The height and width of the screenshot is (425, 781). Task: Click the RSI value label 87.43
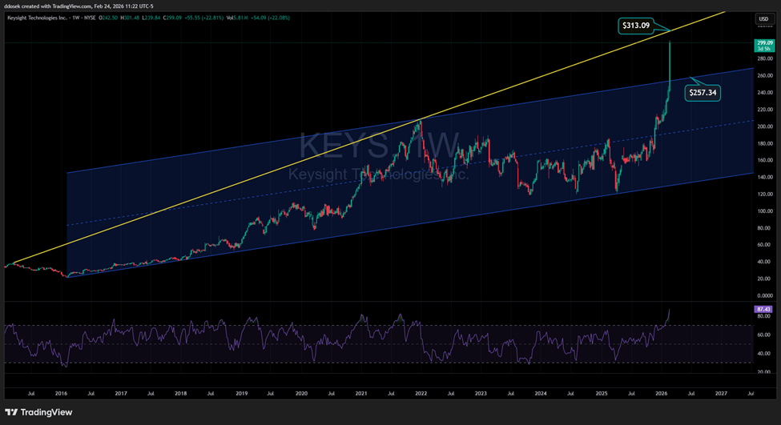(763, 309)
